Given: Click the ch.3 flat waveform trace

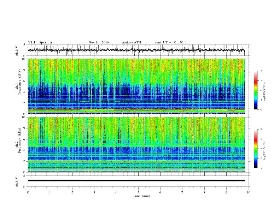Looking at the screenshot, I should (x=136, y=181).
